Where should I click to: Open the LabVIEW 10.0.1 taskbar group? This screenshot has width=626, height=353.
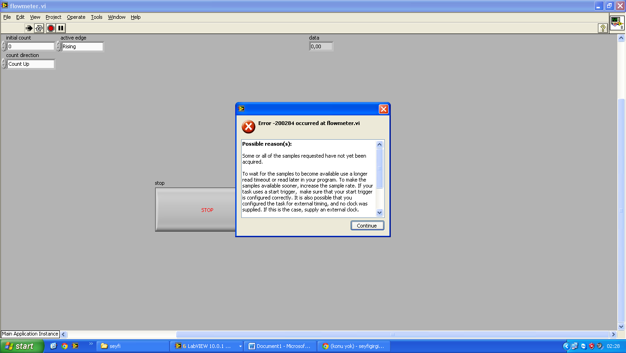tap(207, 346)
